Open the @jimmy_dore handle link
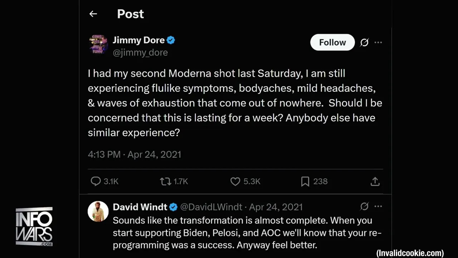 140,53
